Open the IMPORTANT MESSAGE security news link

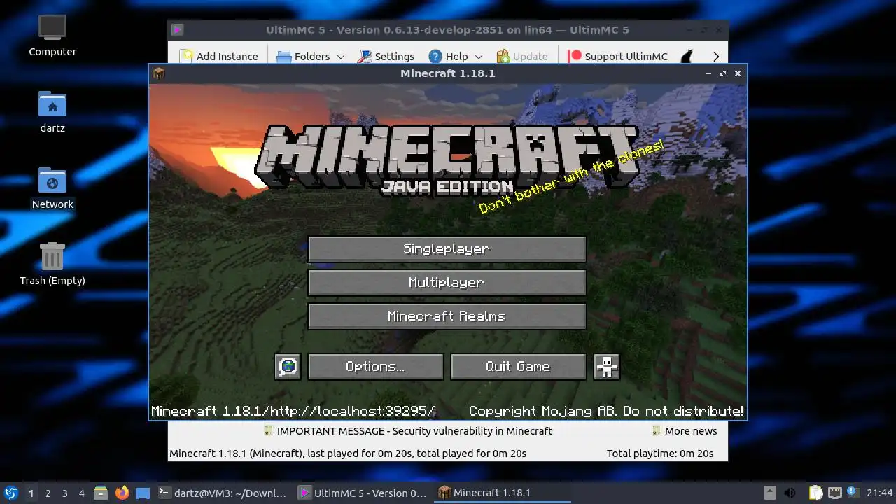click(x=408, y=431)
